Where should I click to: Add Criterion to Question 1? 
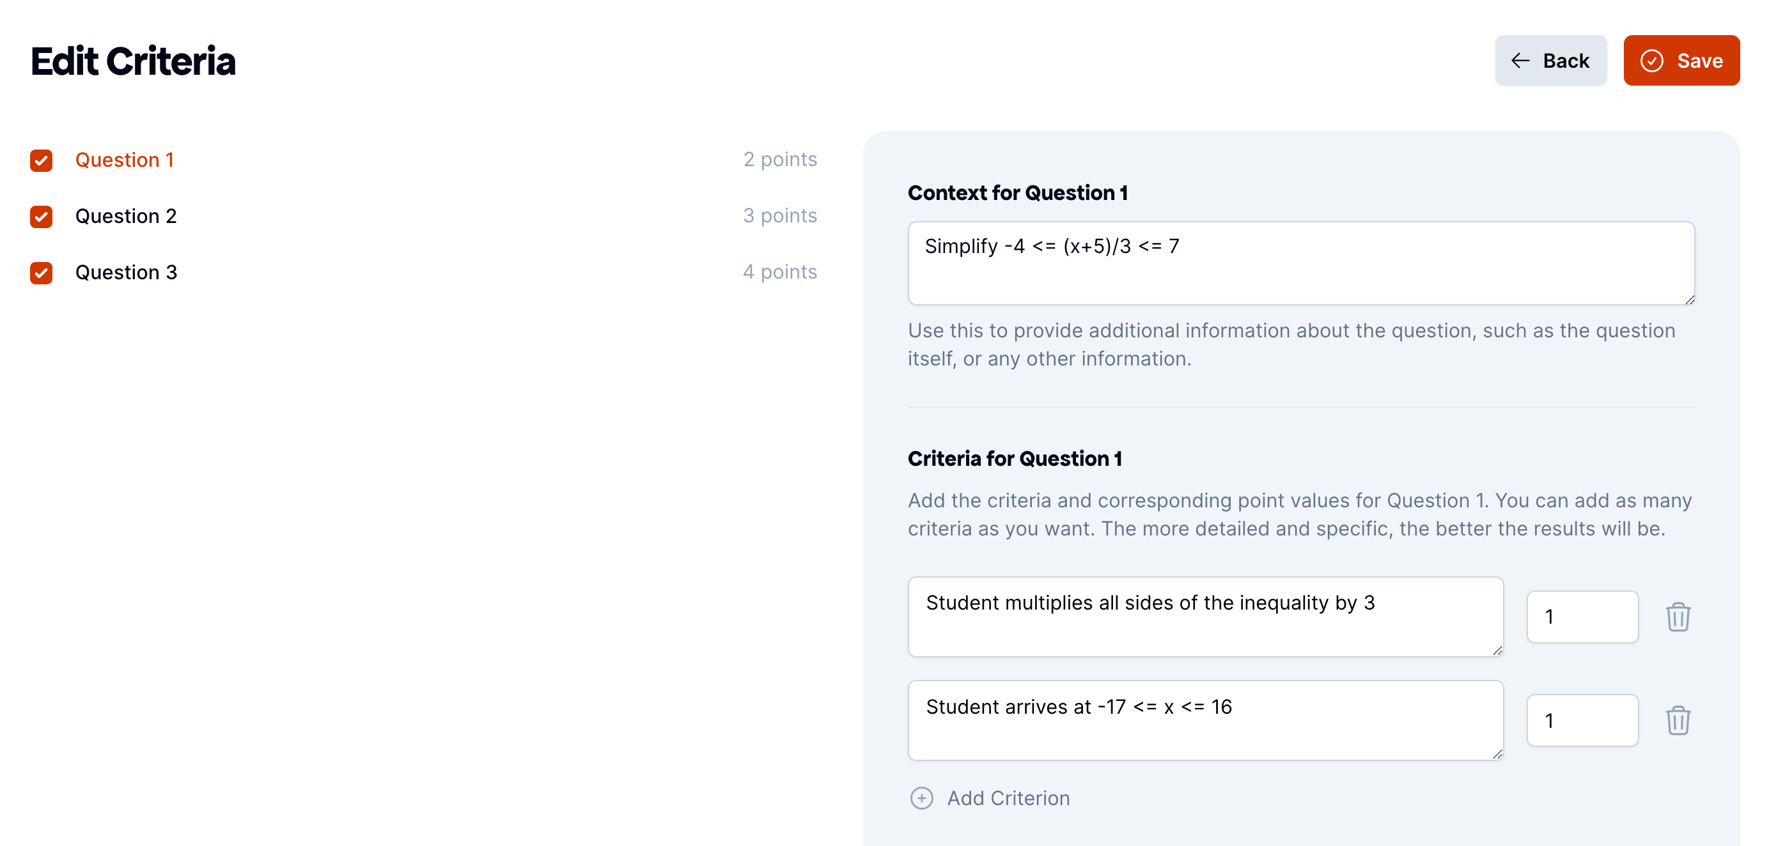tap(990, 798)
